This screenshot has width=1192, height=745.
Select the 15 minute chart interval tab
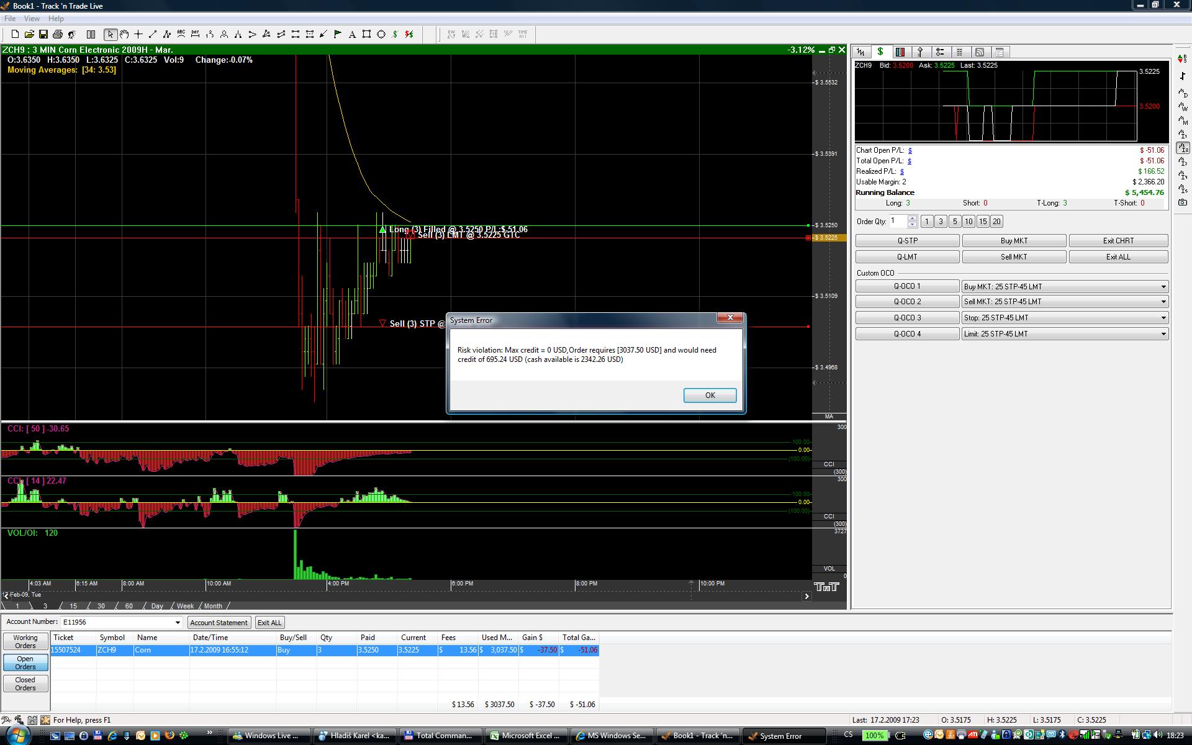pyautogui.click(x=73, y=606)
